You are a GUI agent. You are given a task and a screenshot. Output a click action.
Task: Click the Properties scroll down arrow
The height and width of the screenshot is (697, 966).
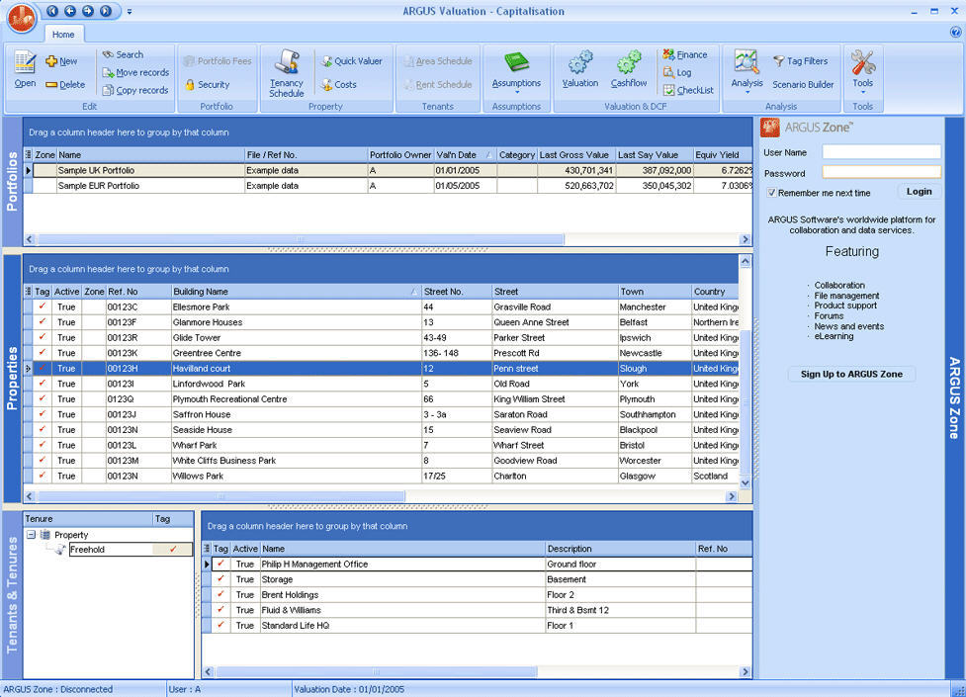point(745,483)
